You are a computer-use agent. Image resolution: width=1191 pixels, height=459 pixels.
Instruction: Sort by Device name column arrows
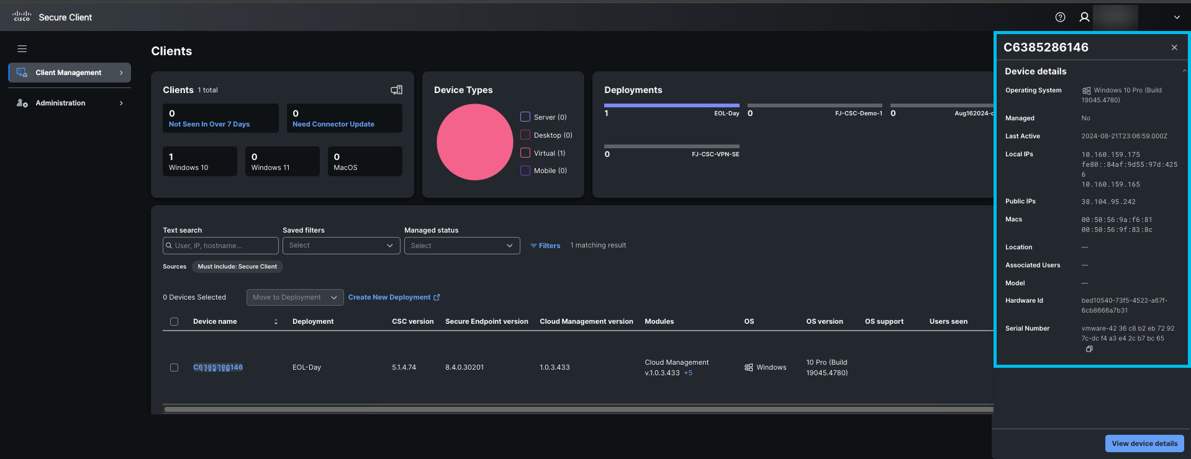tap(276, 321)
